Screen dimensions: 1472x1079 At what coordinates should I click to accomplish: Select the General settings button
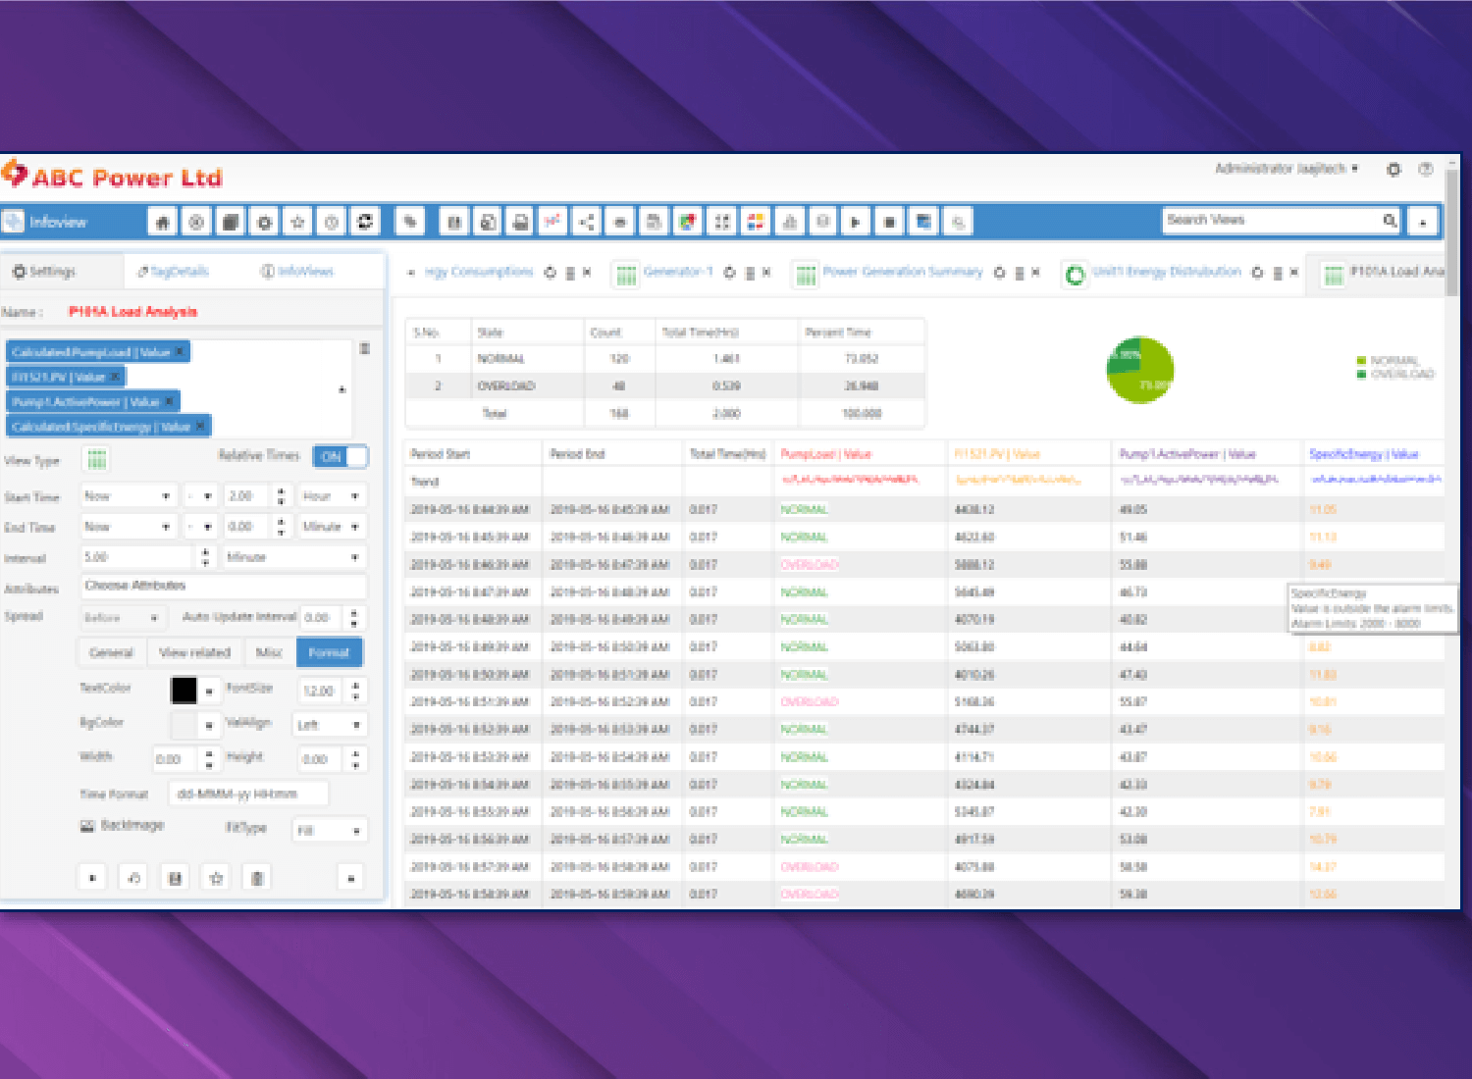(111, 652)
